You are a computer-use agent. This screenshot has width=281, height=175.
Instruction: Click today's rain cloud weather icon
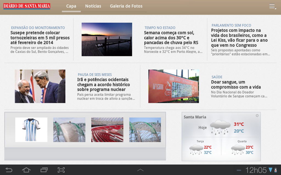coord(220,127)
